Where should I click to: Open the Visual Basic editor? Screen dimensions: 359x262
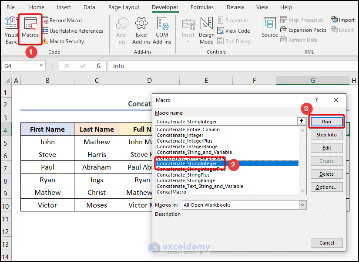[10, 30]
